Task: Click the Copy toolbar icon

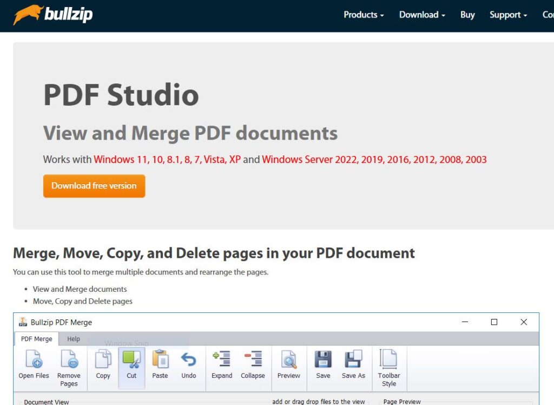Action: tap(103, 360)
